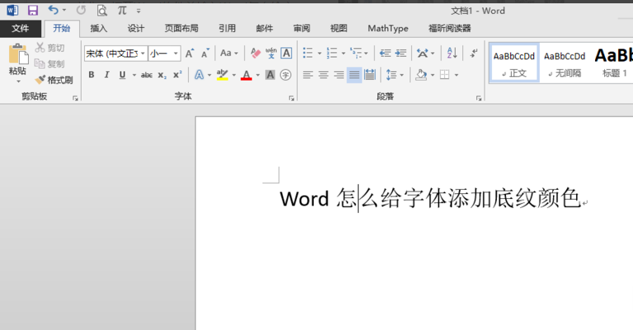Click the bullets list icon
The image size is (633, 330).
tap(308, 53)
